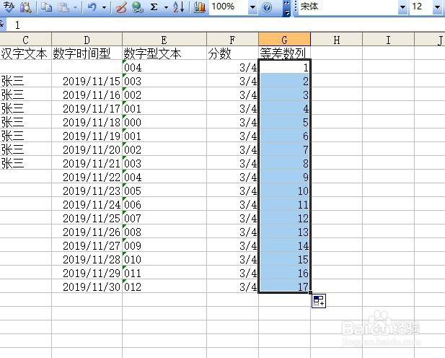Viewport: 445px width, 358px height.
Task: Click the 等差数列 header cell
Action: pyautogui.click(x=284, y=53)
